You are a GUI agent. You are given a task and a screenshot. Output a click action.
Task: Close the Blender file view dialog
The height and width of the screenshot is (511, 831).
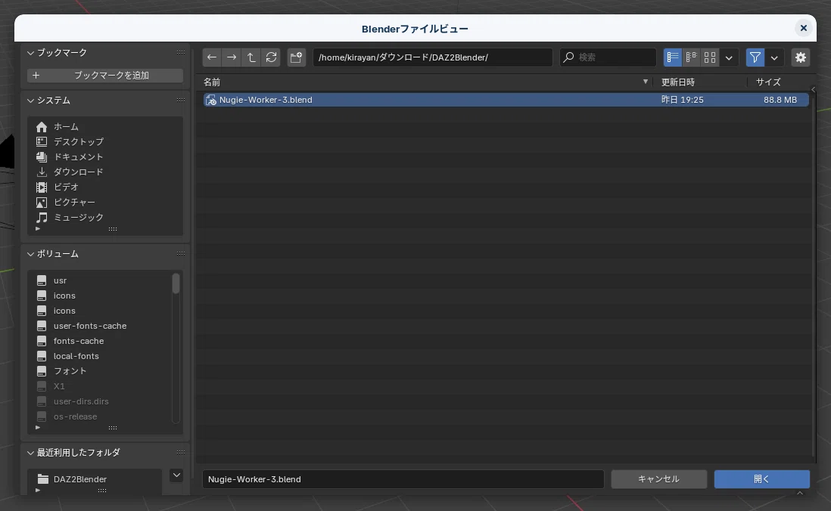[x=804, y=28]
